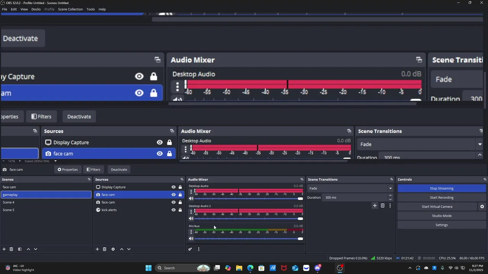Viewport: 488px width, 274px height.
Task: Open the Scene Collection menu
Action: [70, 9]
